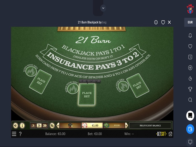Open game information icon near the title
196x147 pixels.
click(x=156, y=22)
